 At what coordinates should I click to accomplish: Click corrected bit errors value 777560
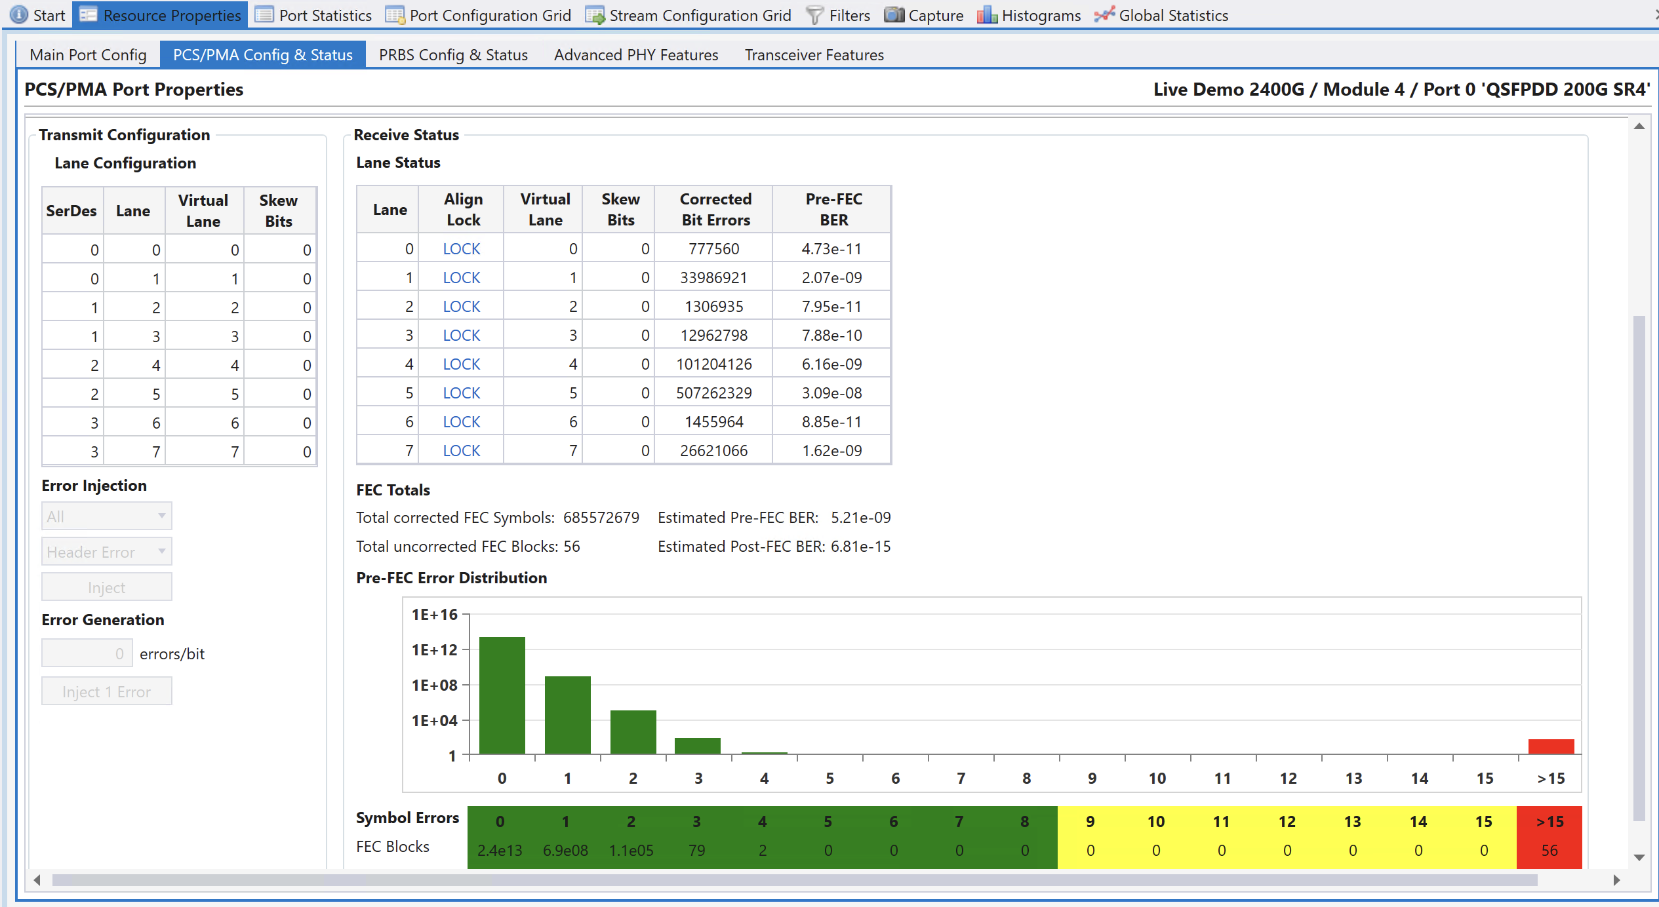tap(713, 248)
